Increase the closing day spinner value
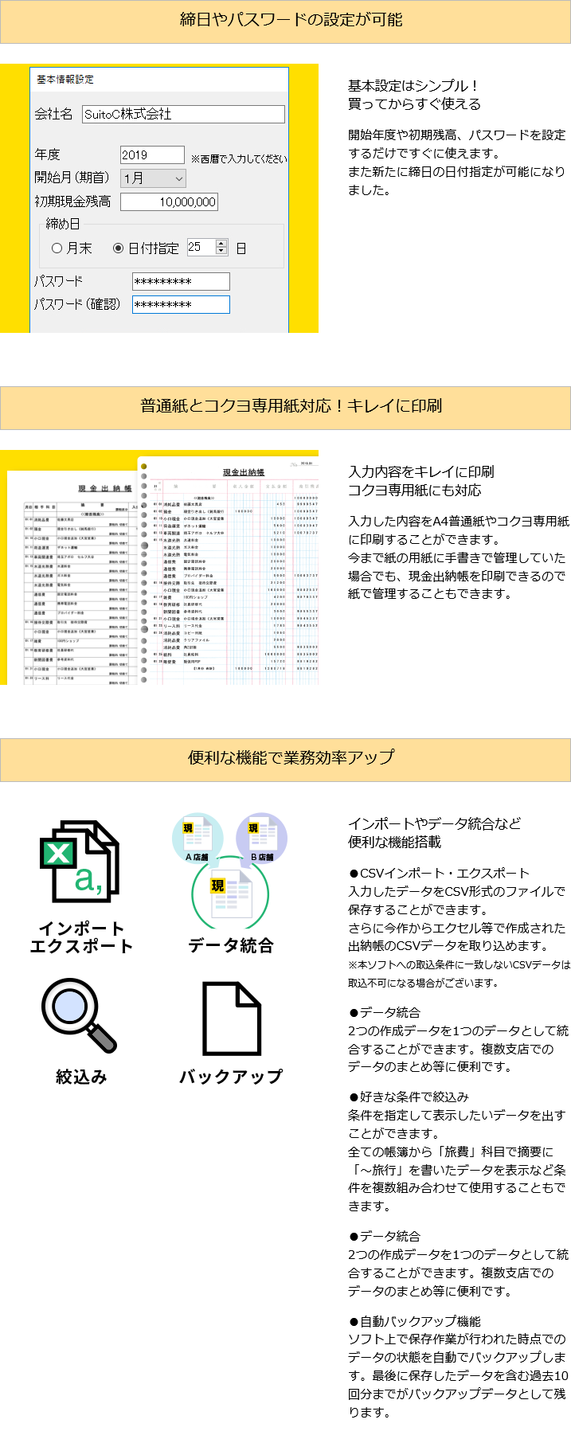 221,243
